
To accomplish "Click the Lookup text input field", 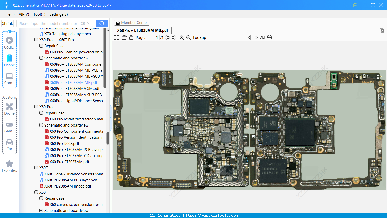I will tap(227, 38).
